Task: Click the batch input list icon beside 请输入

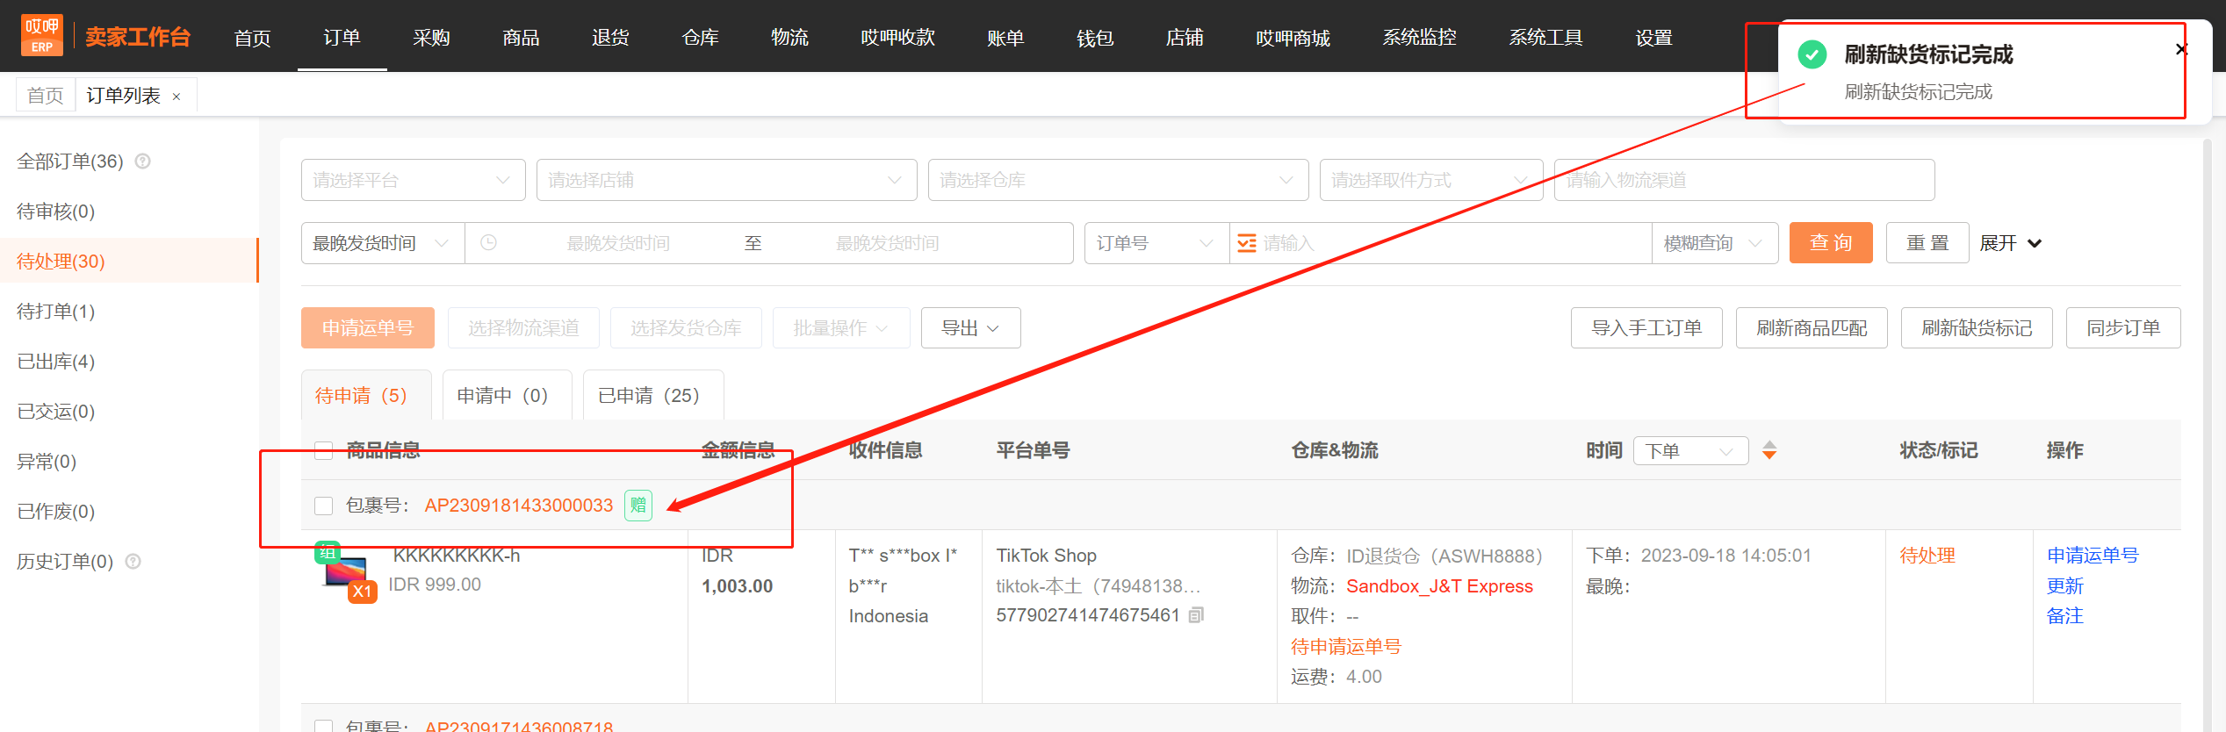Action: coord(1246,243)
